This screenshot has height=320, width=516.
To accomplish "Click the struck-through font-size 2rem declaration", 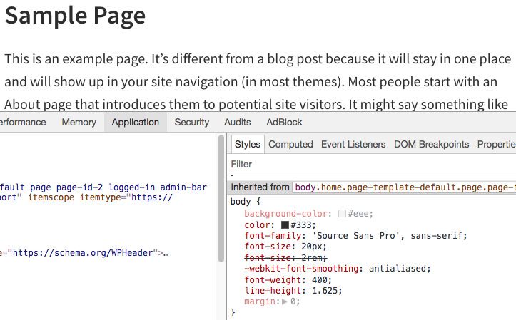I will tap(285, 257).
